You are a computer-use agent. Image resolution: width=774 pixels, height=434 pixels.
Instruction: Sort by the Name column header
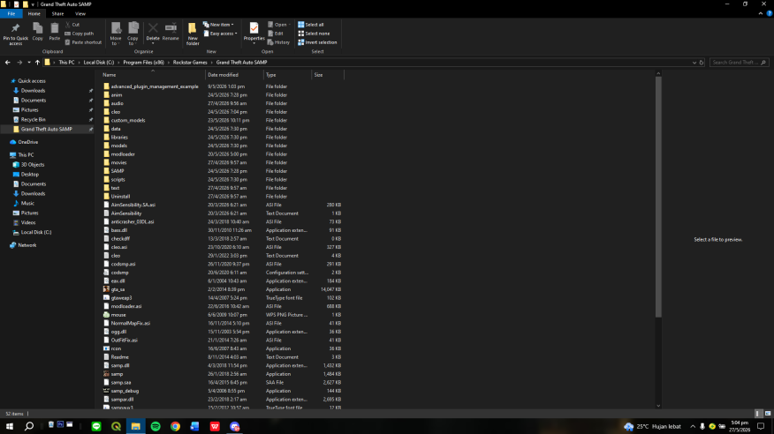153,75
